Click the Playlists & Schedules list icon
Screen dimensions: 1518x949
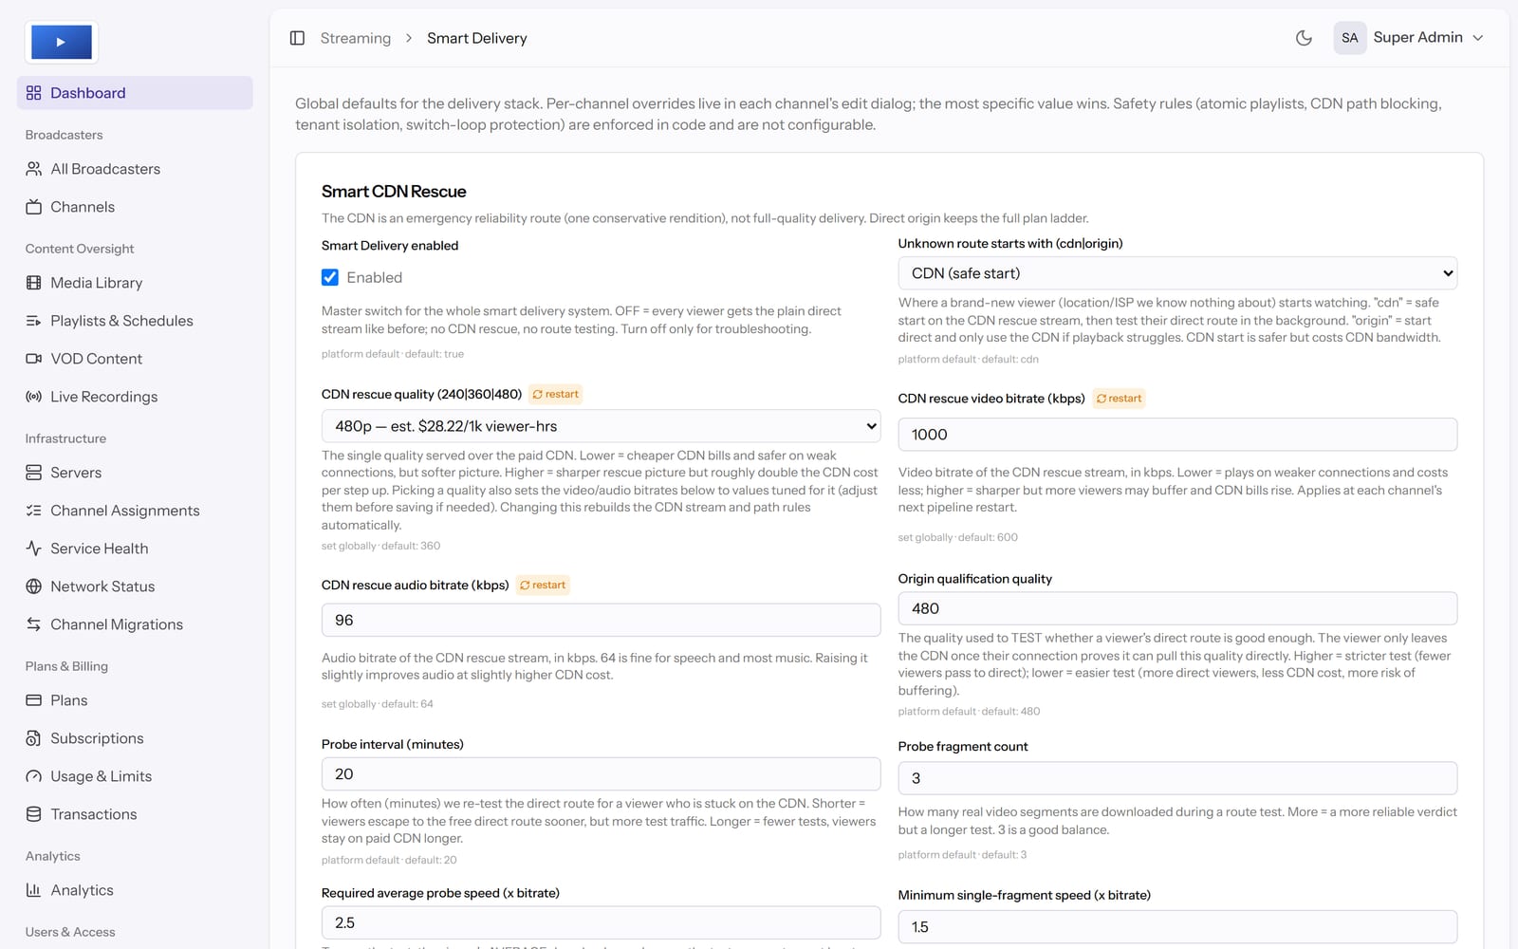point(34,321)
